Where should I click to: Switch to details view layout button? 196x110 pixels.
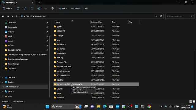(191, 101)
